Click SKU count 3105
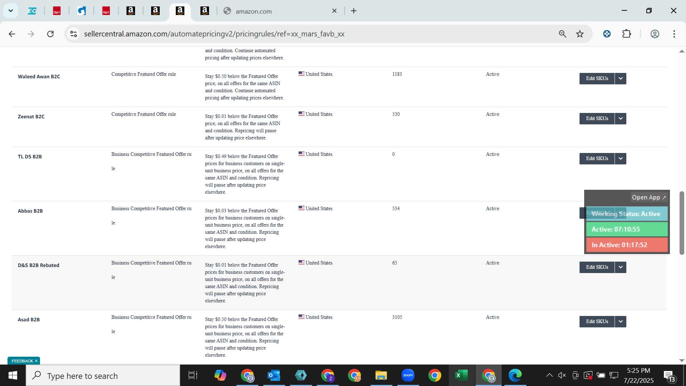The image size is (686, 386). coord(397,317)
